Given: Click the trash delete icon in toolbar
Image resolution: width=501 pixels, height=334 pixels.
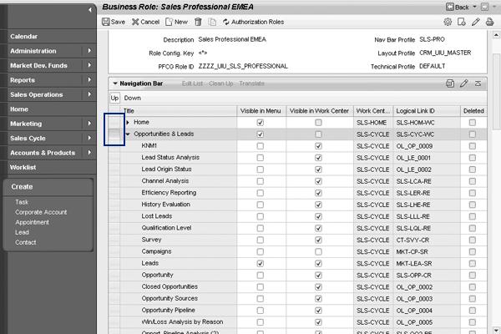Looking at the screenshot, I should pos(196,21).
